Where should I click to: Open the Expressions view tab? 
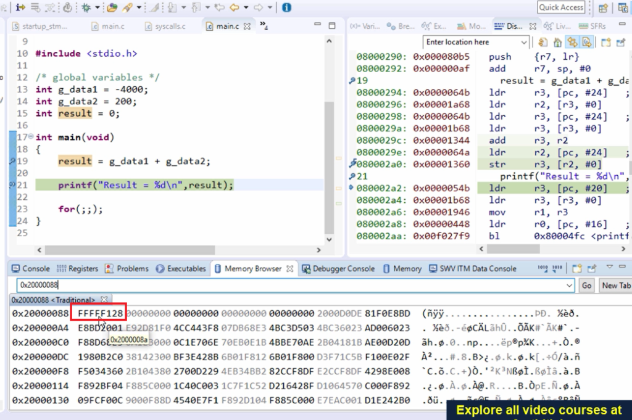[434, 26]
